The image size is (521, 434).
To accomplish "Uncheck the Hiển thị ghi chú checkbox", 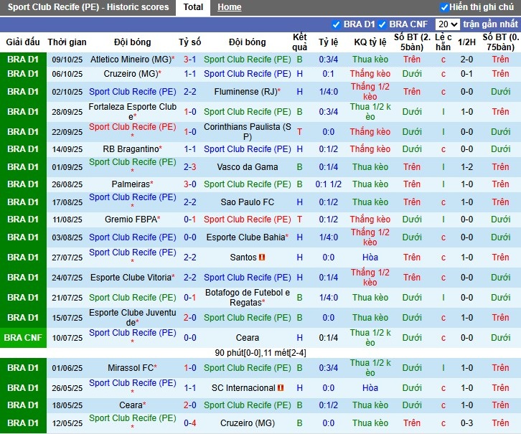I will pos(444,7).
